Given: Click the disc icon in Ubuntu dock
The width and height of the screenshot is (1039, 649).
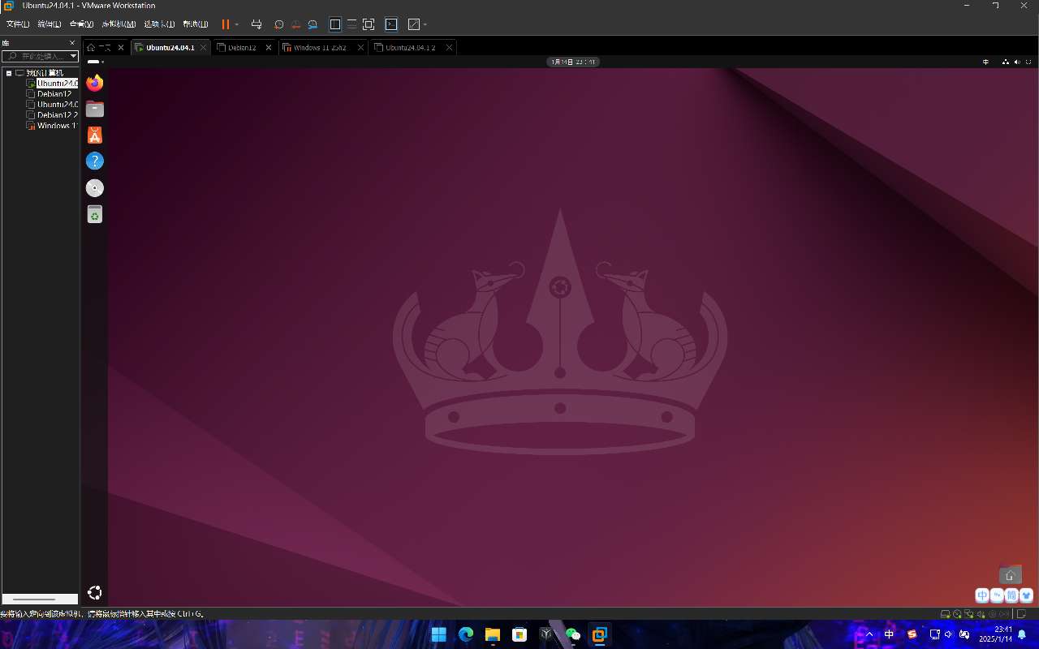Looking at the screenshot, I should tap(95, 188).
